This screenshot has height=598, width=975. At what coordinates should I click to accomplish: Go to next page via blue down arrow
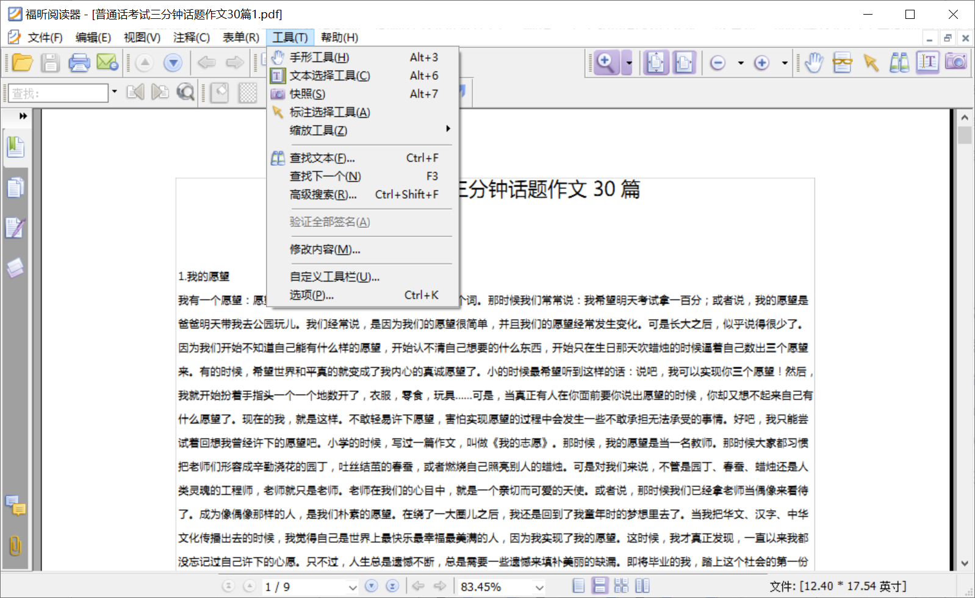tap(173, 63)
